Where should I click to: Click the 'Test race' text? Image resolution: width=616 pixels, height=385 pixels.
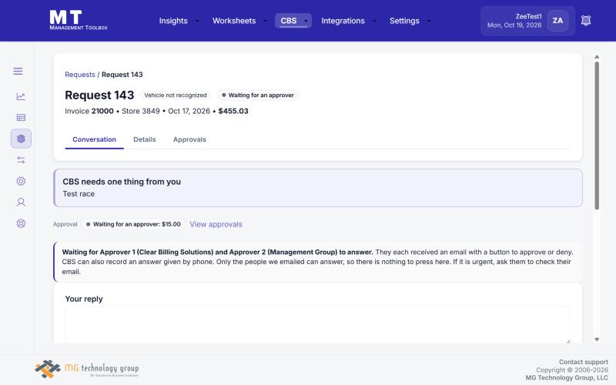click(79, 194)
